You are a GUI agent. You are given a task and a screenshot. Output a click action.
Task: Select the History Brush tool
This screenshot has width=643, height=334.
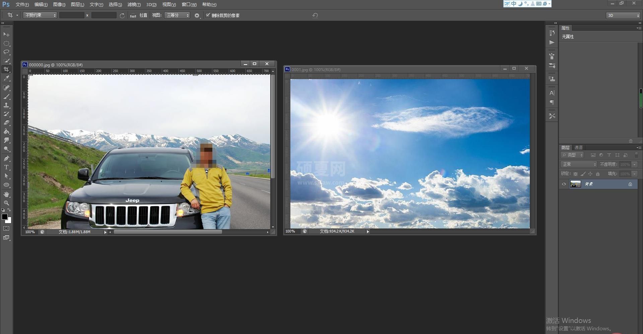[x=6, y=114]
